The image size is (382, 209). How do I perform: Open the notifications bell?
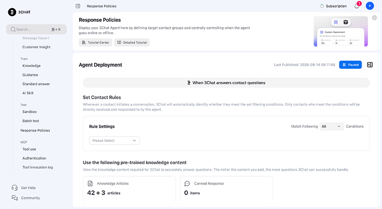[357, 6]
